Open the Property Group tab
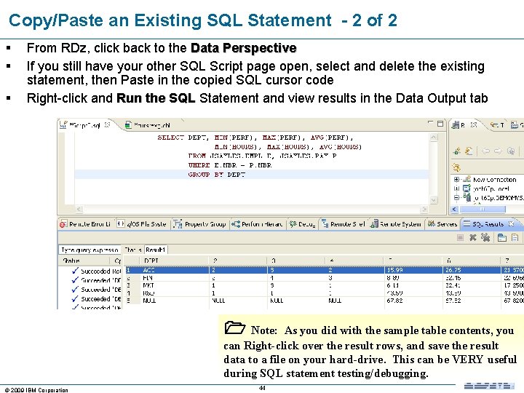 click(x=199, y=224)
